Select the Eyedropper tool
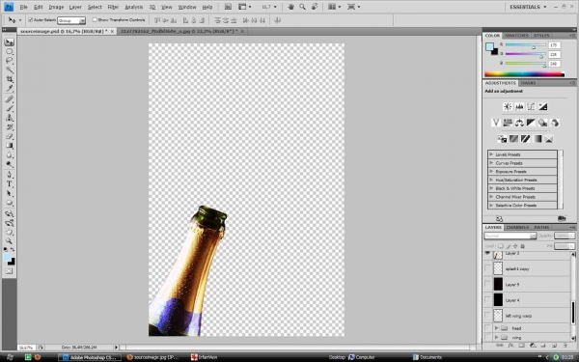 coord(10,88)
